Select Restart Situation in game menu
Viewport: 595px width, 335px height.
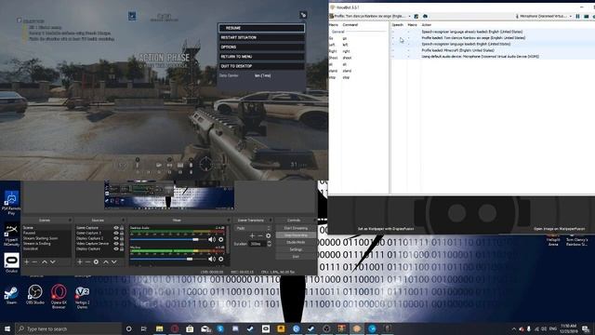(x=261, y=37)
